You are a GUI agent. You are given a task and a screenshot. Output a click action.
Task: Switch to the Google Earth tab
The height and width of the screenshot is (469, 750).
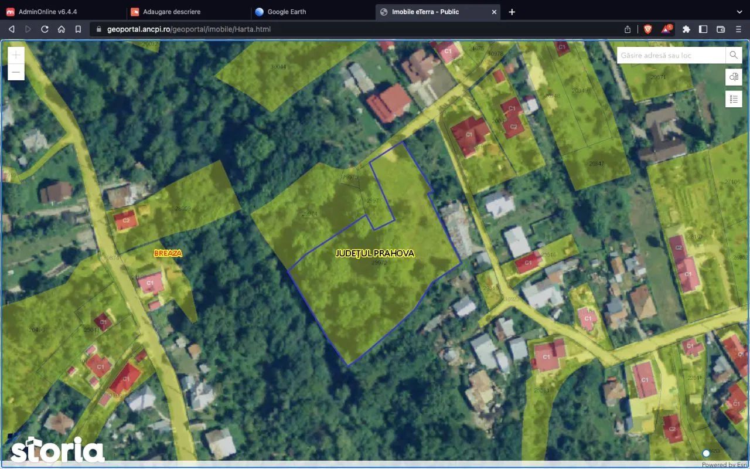pos(287,12)
